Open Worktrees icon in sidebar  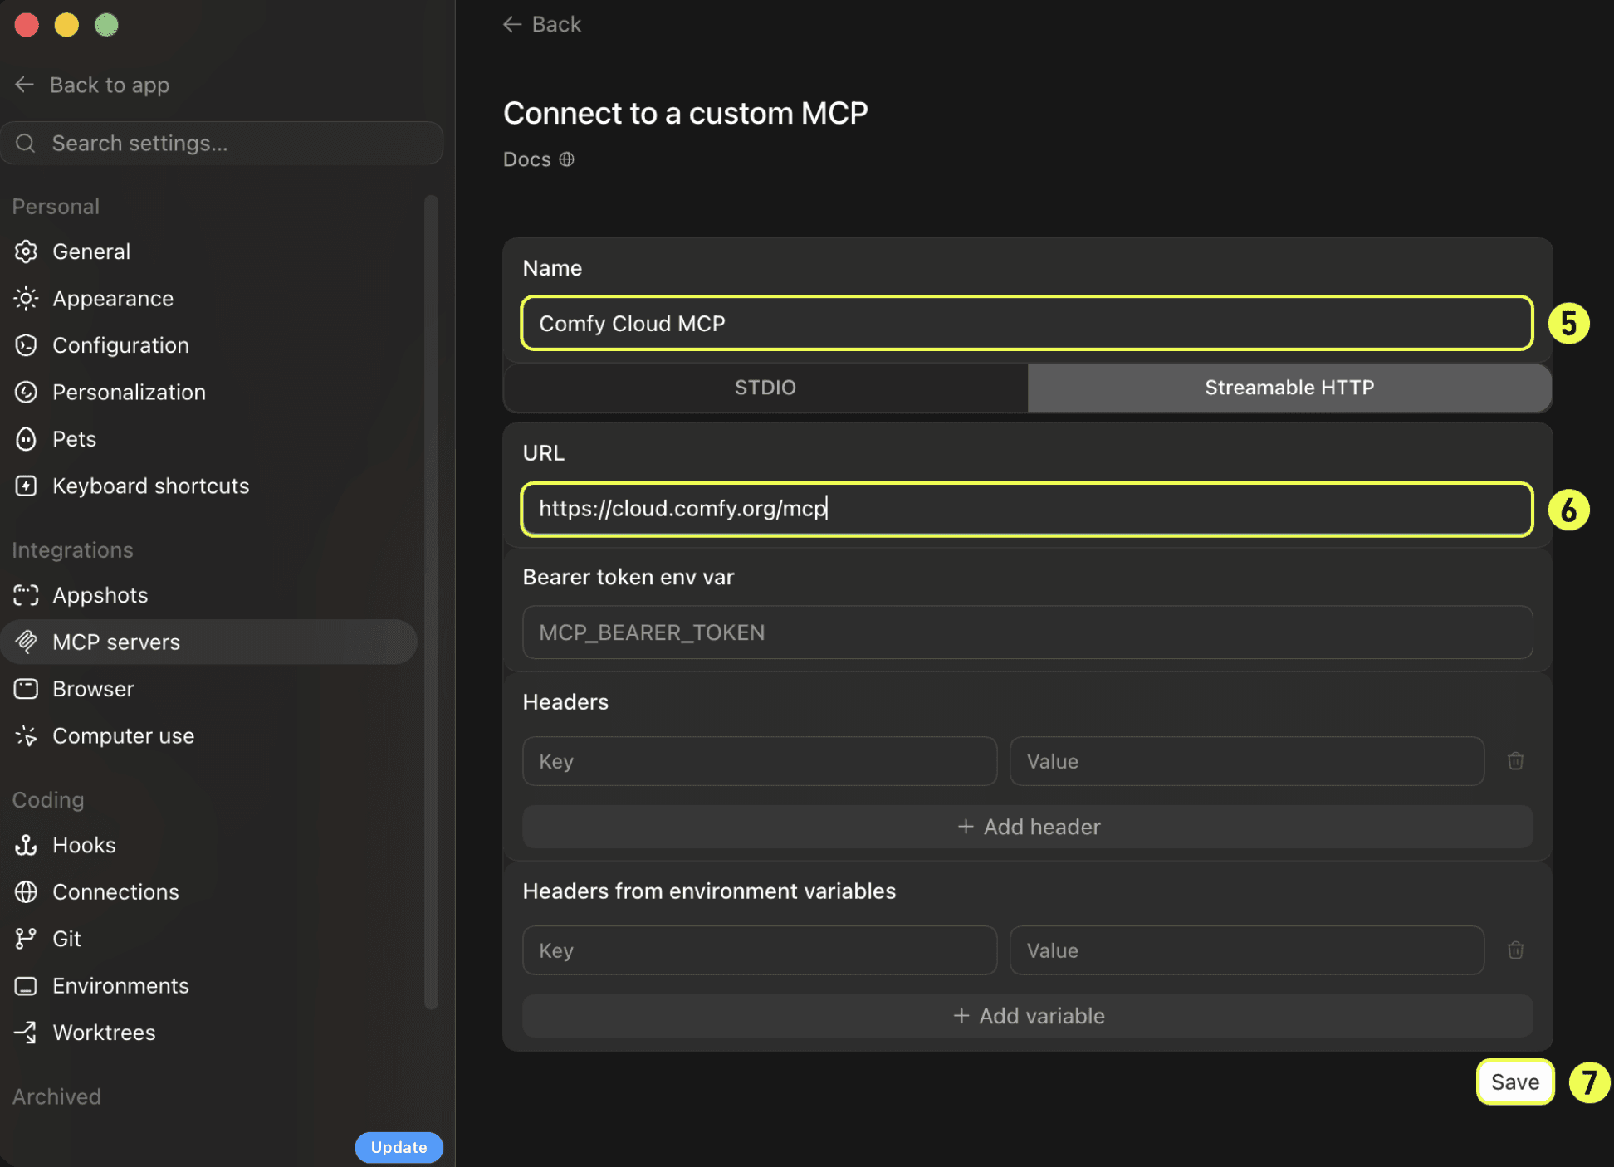(x=27, y=1033)
